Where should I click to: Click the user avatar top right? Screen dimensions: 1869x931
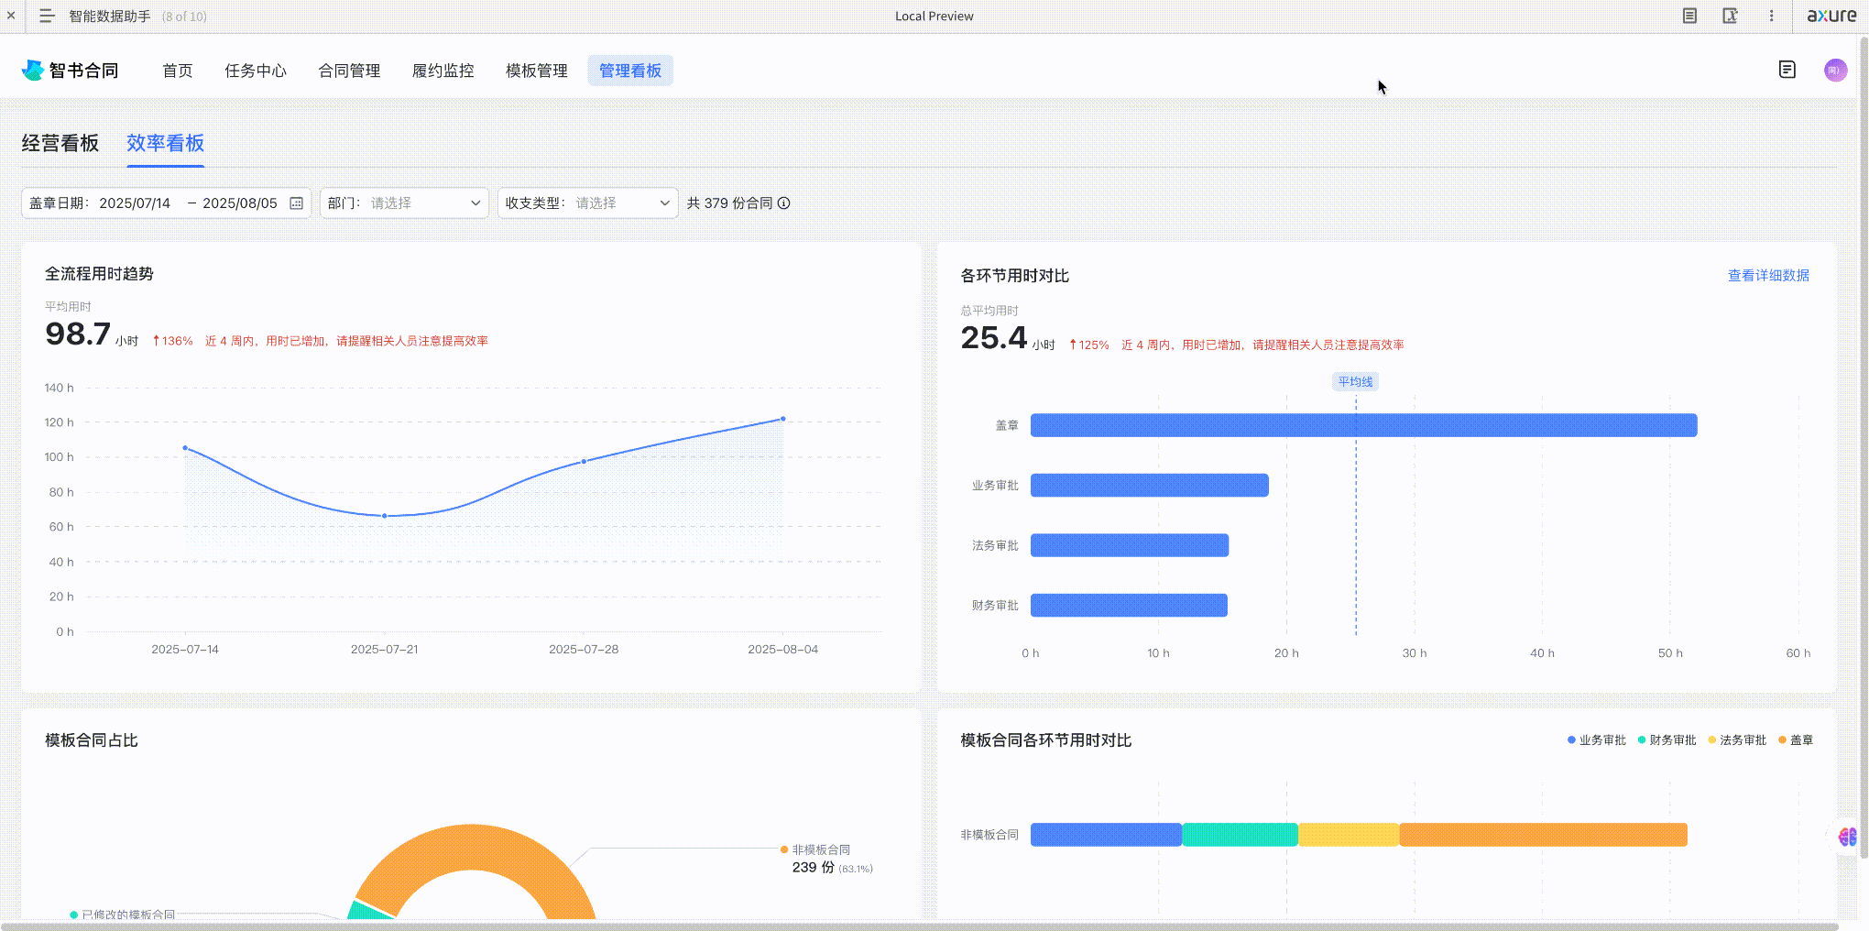[x=1835, y=70]
